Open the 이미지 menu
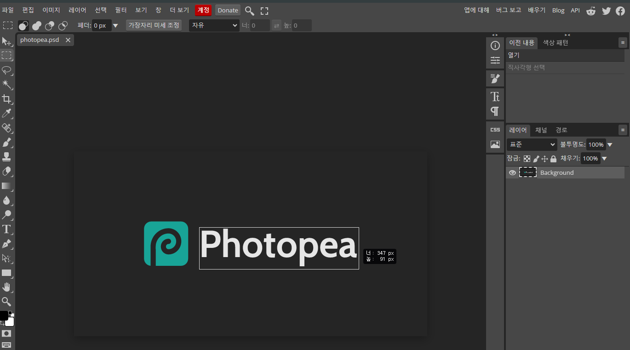Viewport: 630px width, 350px height. tap(51, 10)
